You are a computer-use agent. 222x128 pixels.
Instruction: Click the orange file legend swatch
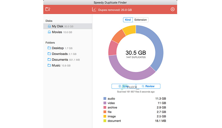105,112
